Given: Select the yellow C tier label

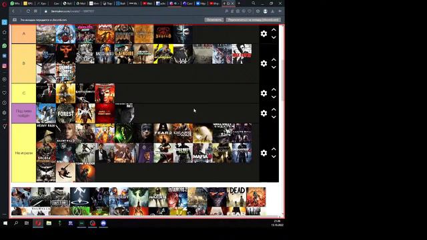Looking at the screenshot, I should click(x=24, y=93).
